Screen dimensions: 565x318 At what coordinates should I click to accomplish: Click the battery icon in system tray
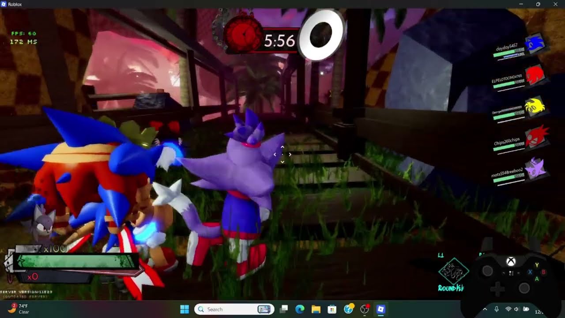point(526,309)
